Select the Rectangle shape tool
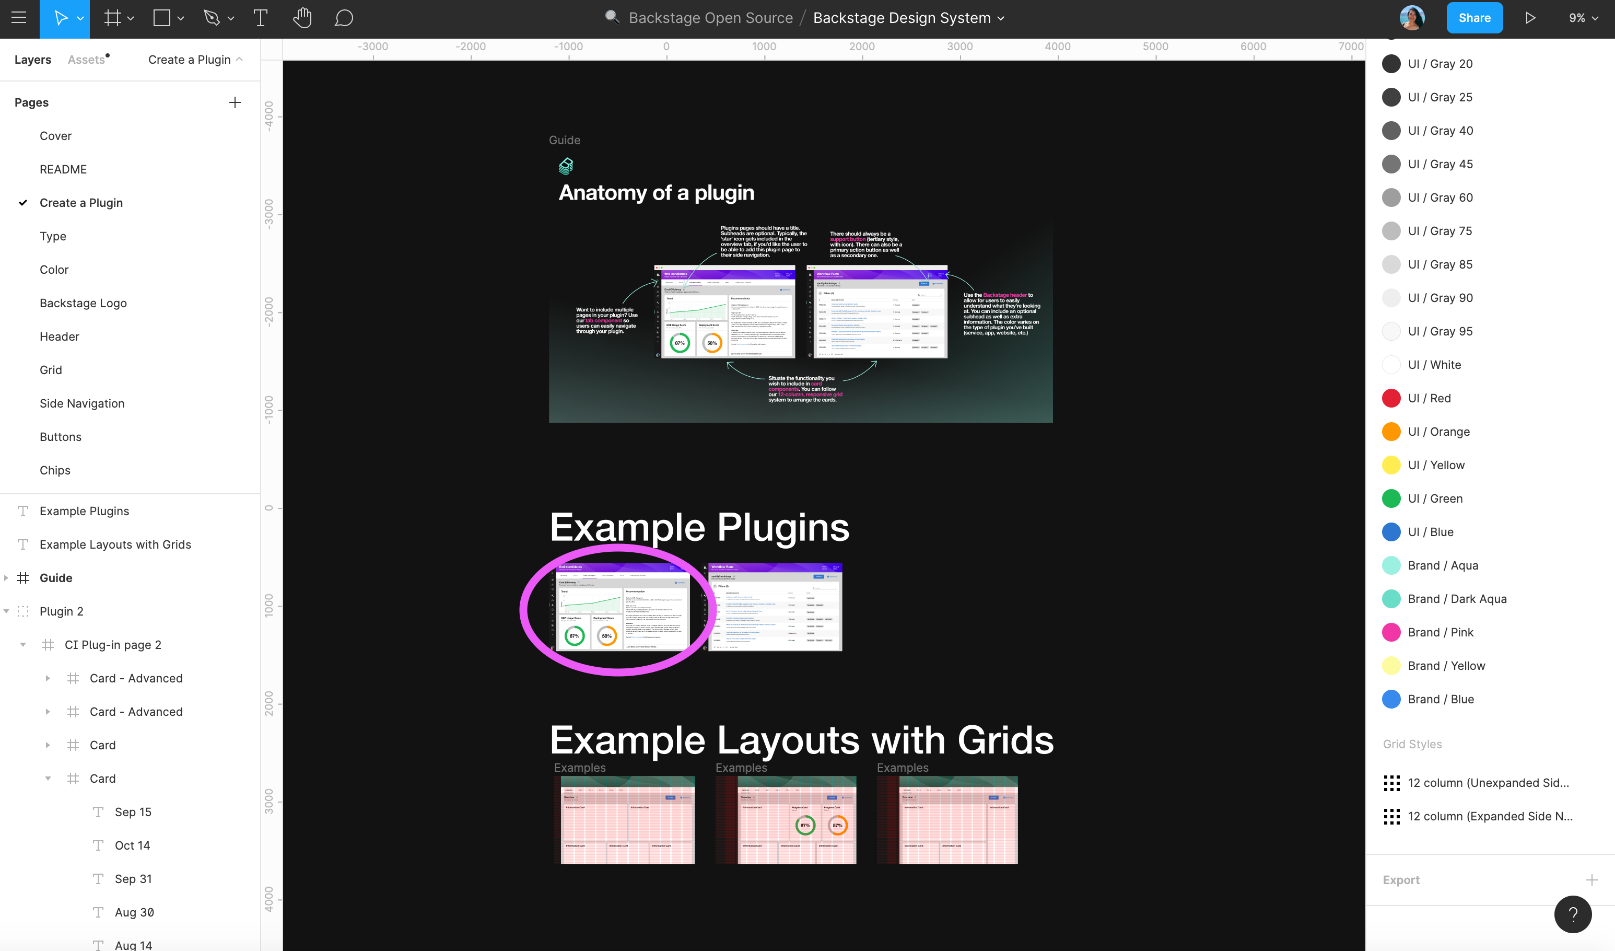This screenshot has width=1615, height=951. tap(161, 18)
